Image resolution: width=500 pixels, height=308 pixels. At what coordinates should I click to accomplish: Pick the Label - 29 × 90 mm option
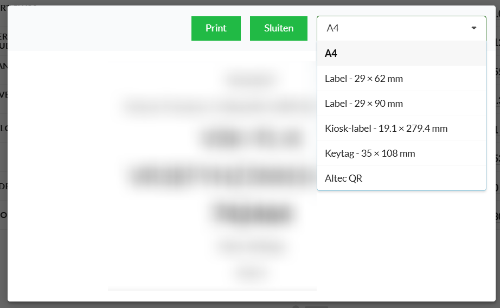[x=401, y=104]
